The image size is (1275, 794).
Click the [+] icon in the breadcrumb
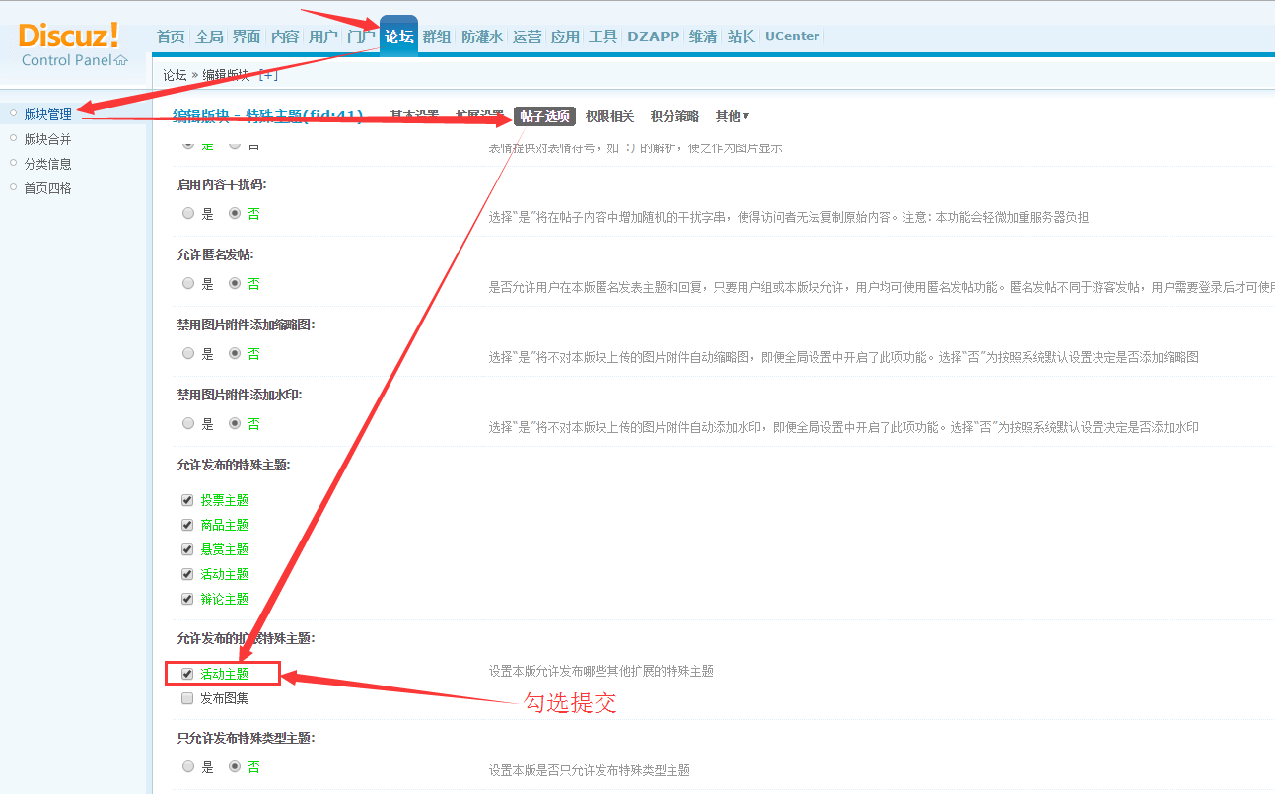268,75
